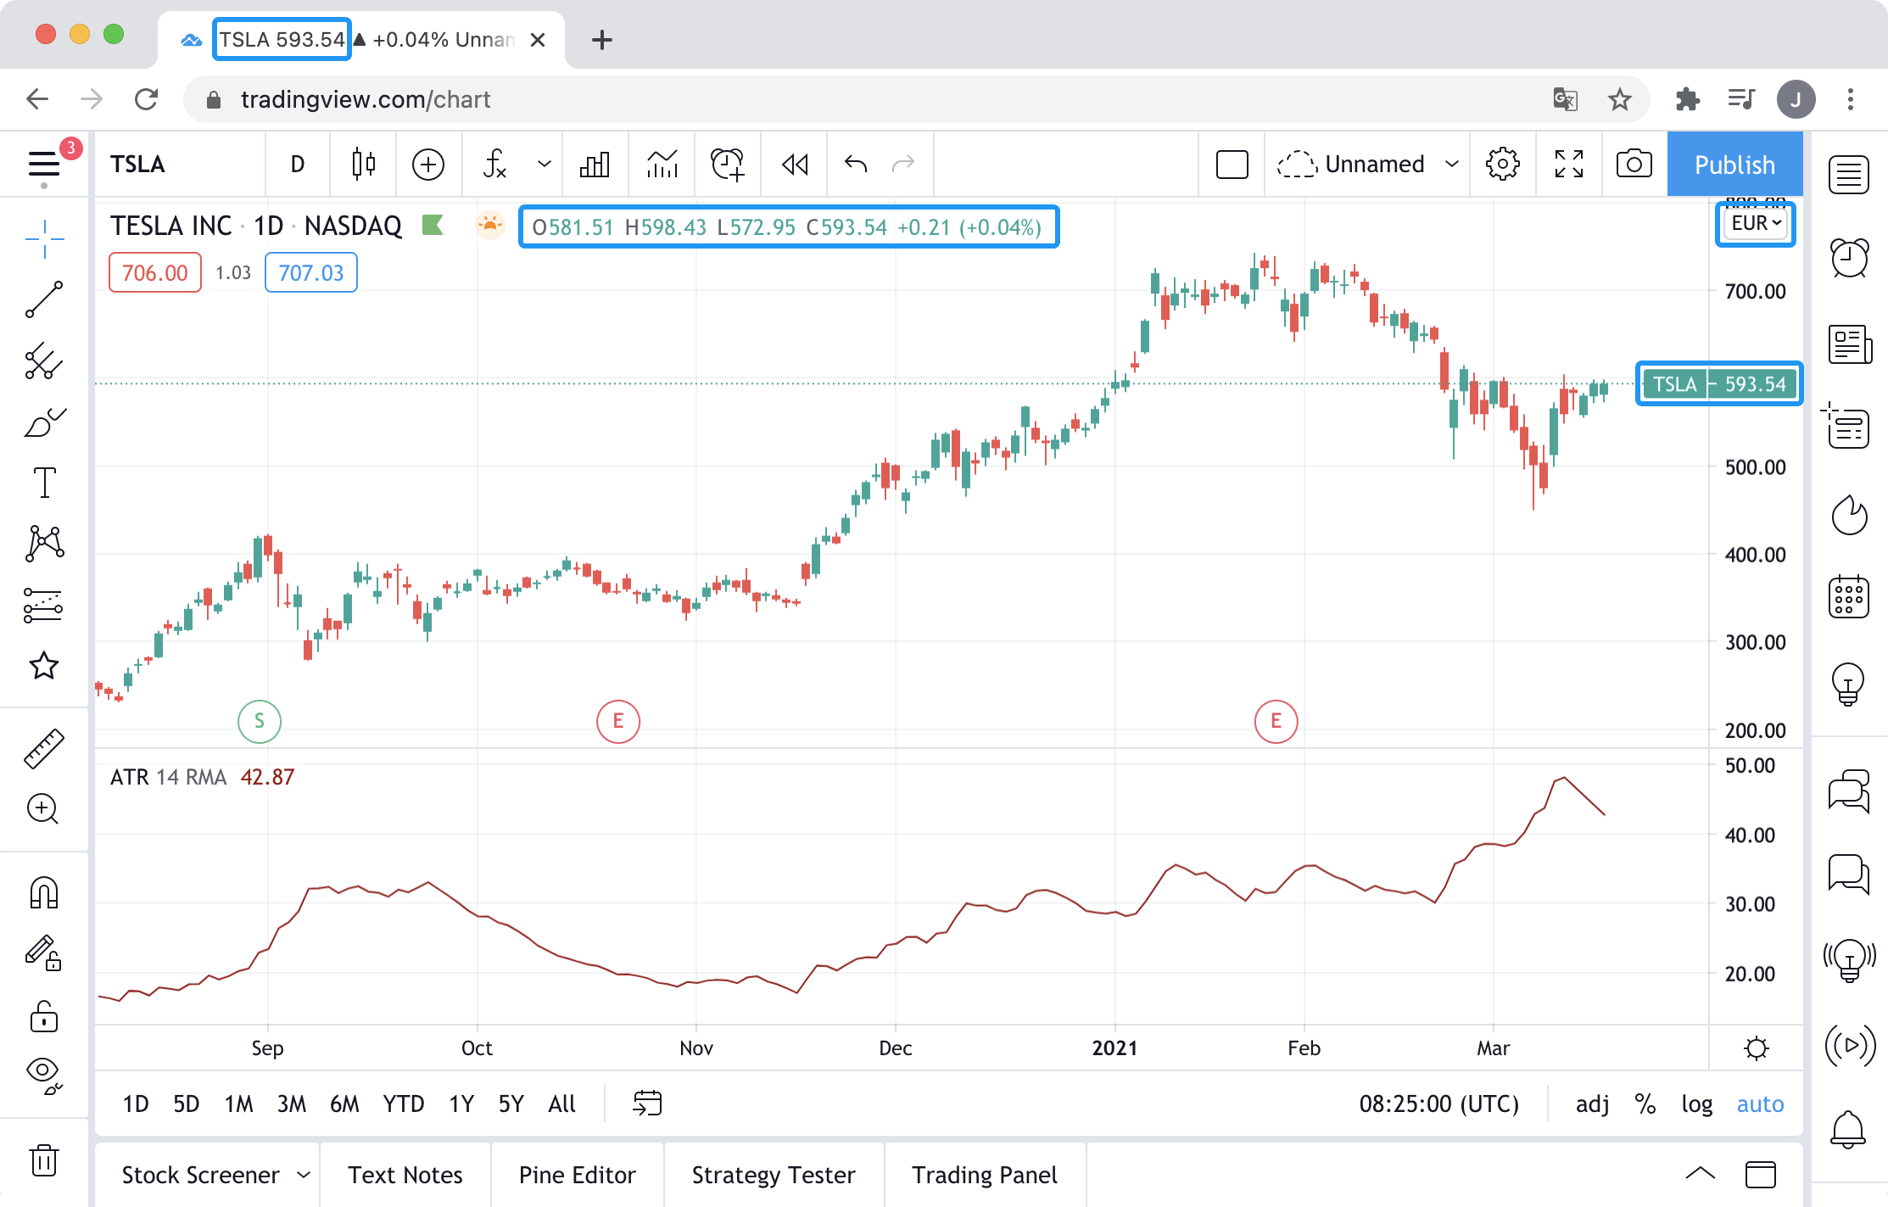Open the indicators fx menu
Screen dimensions: 1888x1207
pos(494,164)
